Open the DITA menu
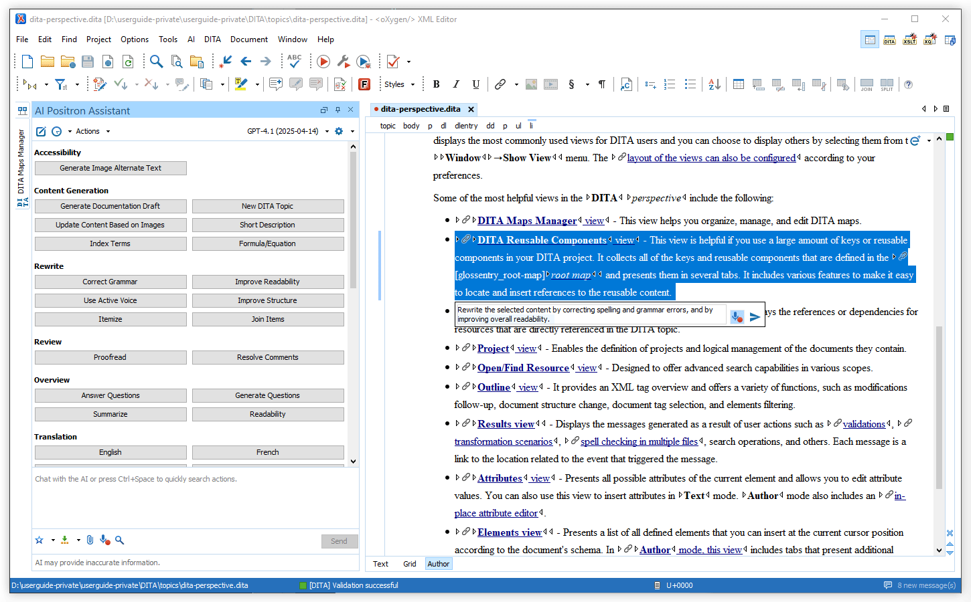Screen dimensions: 971x602 coord(212,39)
